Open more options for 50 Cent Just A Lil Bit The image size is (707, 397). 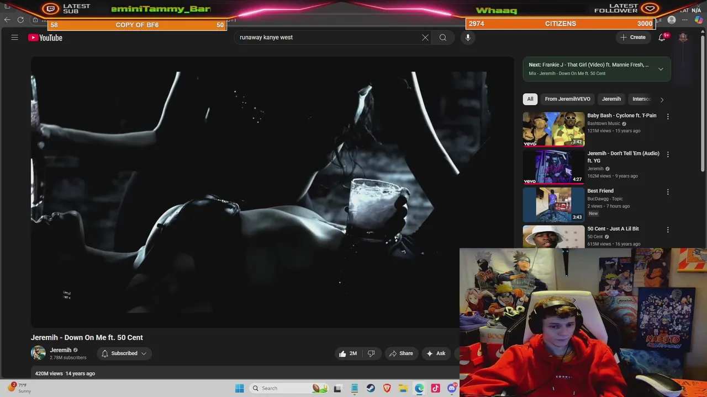pos(668,229)
